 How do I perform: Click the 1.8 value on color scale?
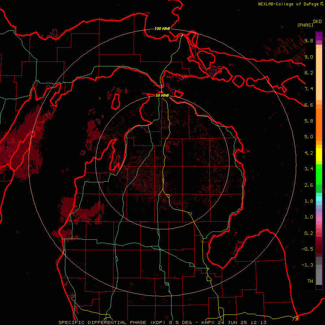coord(309,201)
